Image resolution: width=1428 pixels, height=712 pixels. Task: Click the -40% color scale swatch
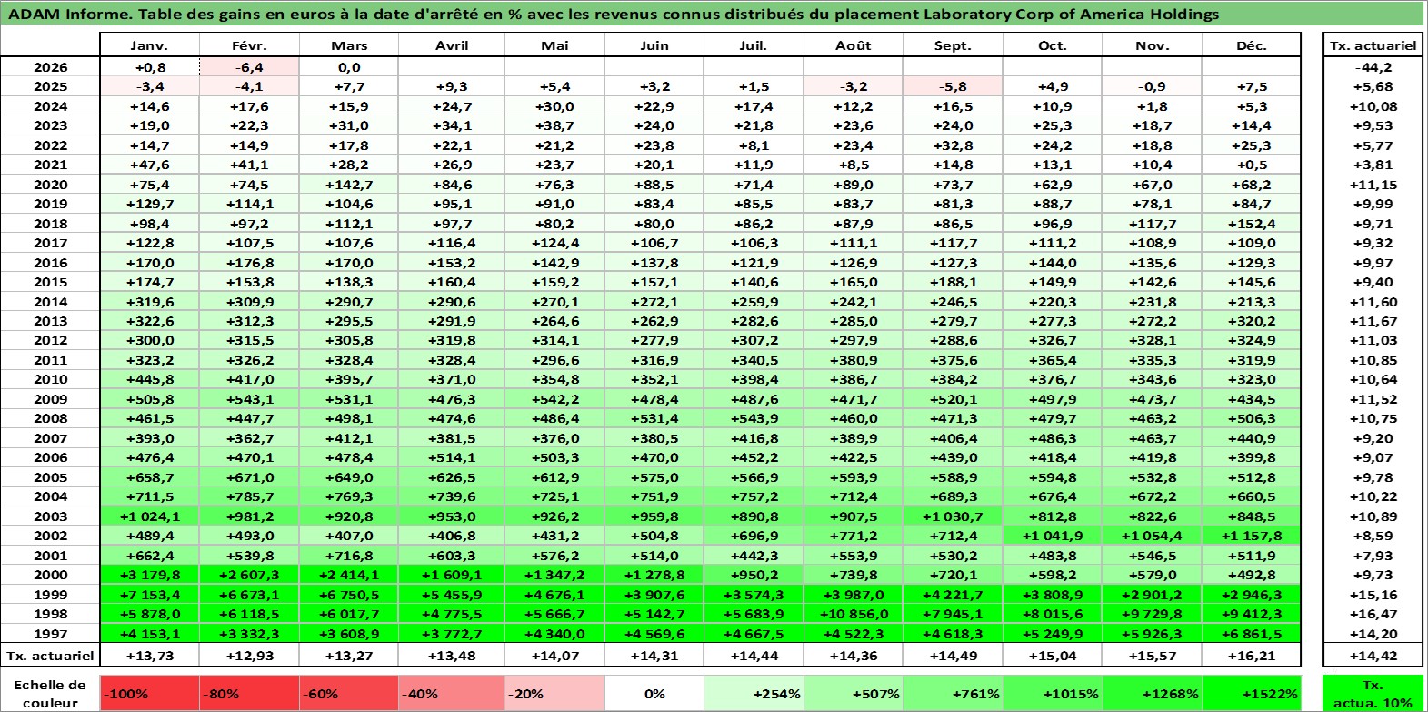(x=452, y=693)
